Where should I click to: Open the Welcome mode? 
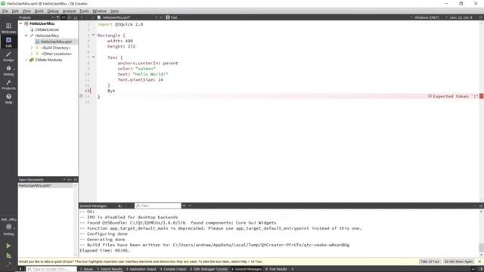pos(8,28)
